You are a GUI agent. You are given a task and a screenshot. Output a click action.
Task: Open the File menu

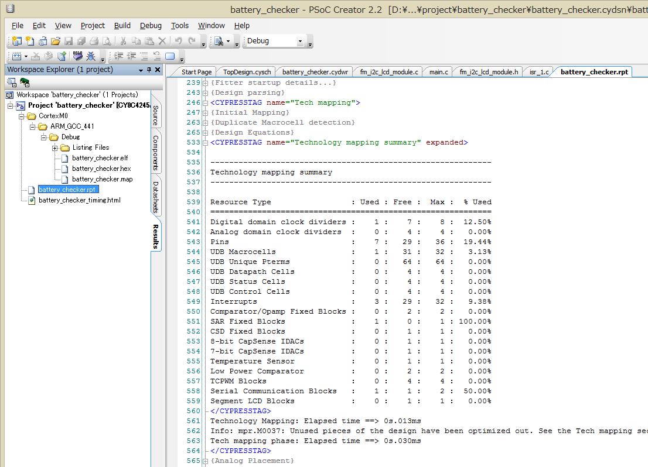coord(18,26)
